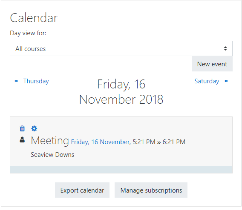The width and height of the screenshot is (242, 210).
Task: Go to the previous day Thursday
Action: [x=36, y=81]
